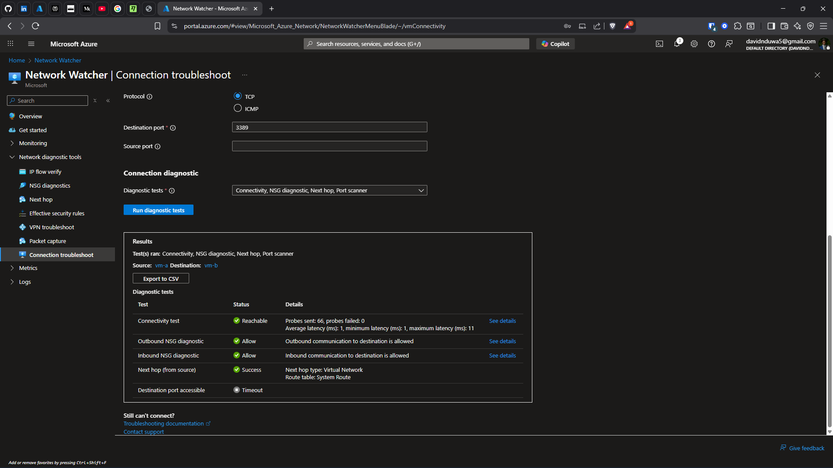Show info tooltip for Protocol

click(x=150, y=97)
